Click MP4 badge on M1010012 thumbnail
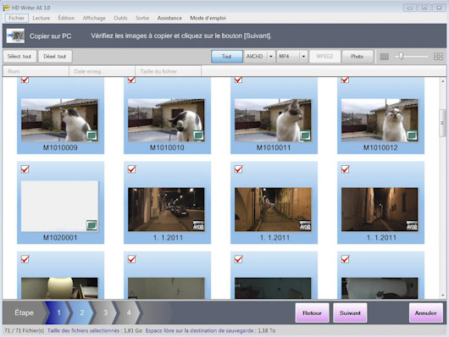Screen dimensions: 449x337 point(412,135)
